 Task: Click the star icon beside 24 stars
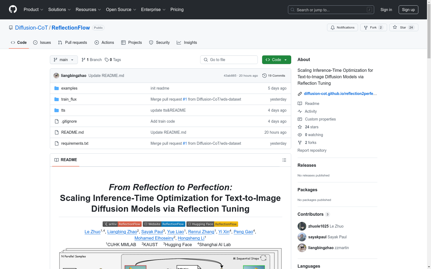coord(300,127)
